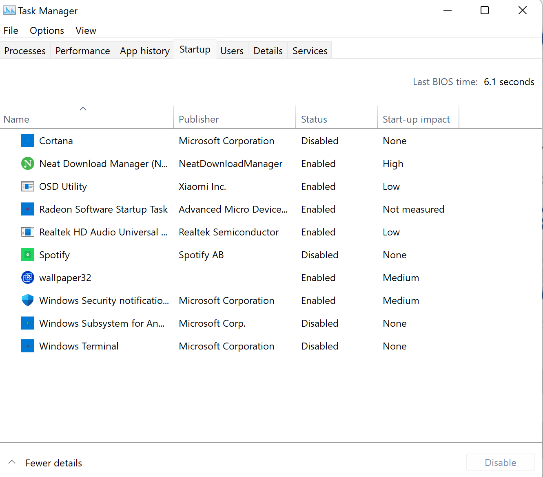The width and height of the screenshot is (543, 477).
Task: Select the Neat Download Manager row name
Action: (104, 164)
